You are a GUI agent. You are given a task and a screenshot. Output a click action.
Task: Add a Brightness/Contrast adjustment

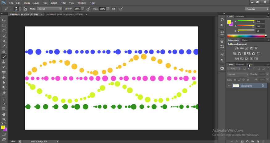click(237, 48)
